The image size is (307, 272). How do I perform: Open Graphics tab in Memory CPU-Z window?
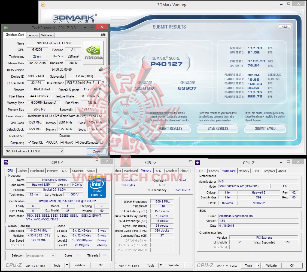[172, 171]
